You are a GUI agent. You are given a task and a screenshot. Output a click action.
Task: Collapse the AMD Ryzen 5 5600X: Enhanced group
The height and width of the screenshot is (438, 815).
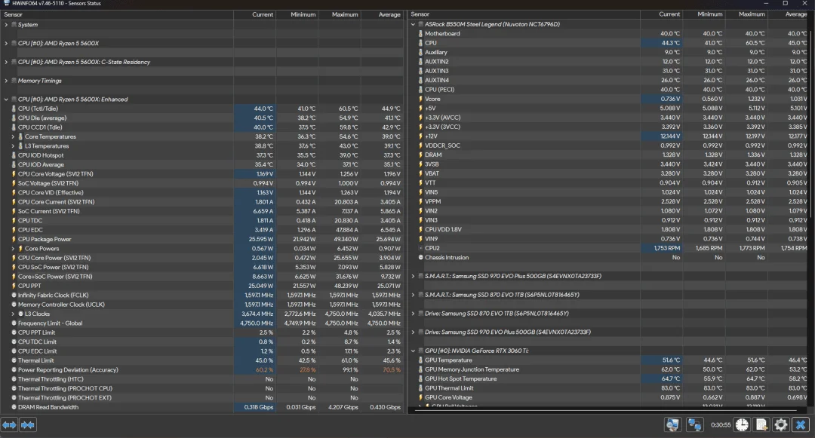[6, 100]
